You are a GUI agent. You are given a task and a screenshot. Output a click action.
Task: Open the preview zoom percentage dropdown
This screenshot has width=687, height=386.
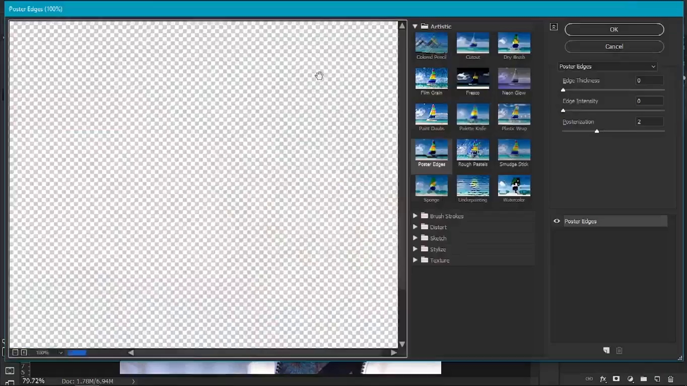(x=60, y=353)
